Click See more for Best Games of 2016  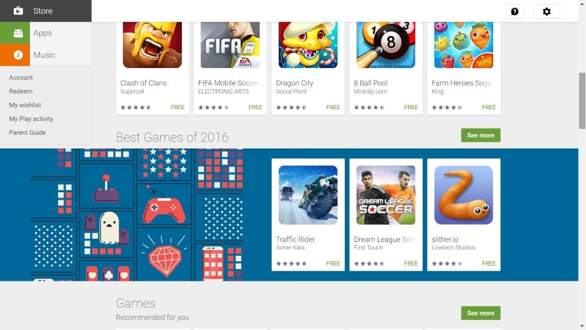[x=481, y=135]
